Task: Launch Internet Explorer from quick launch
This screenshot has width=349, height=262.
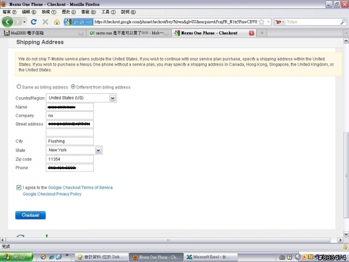Action: (x=51, y=257)
